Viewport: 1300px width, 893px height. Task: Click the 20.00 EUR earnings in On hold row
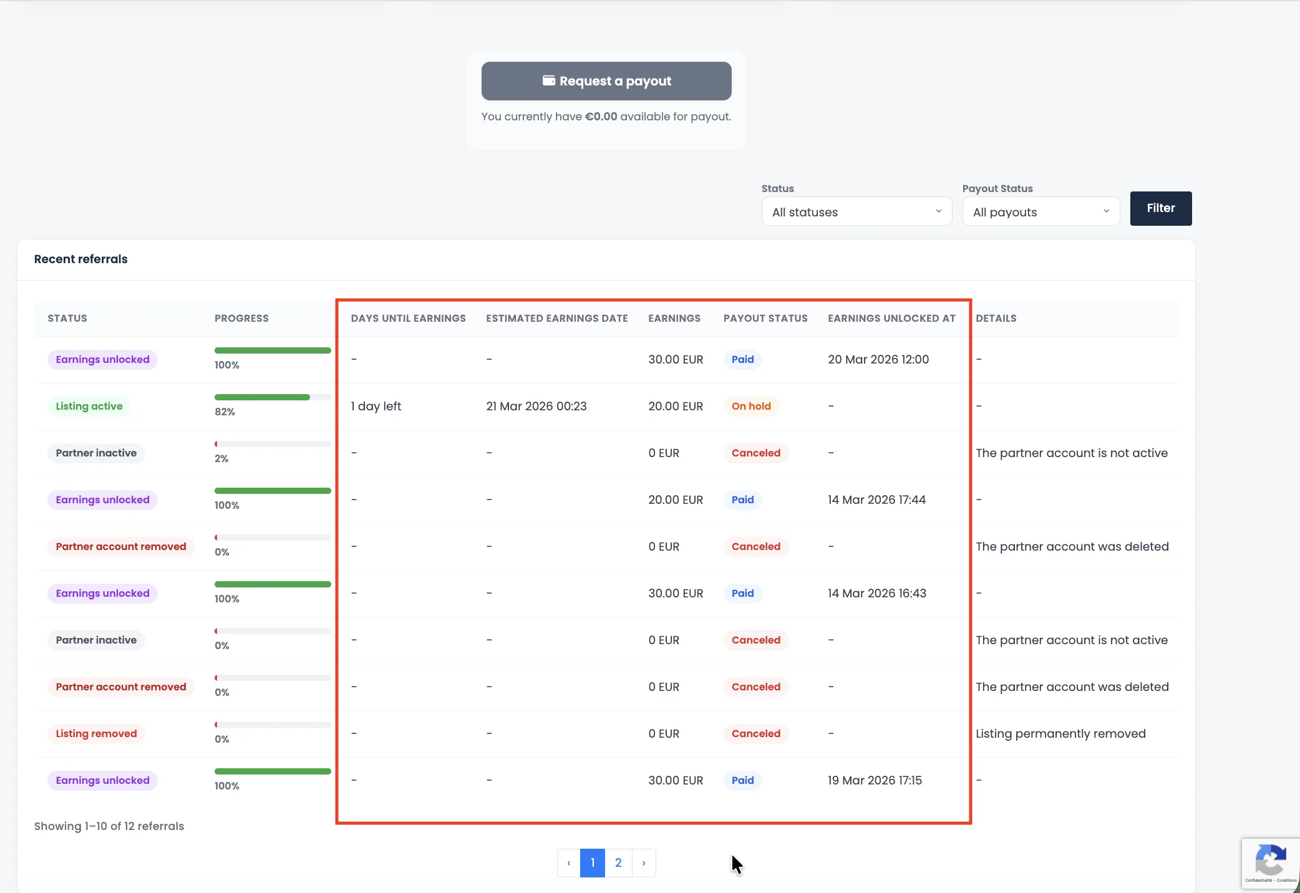click(676, 407)
